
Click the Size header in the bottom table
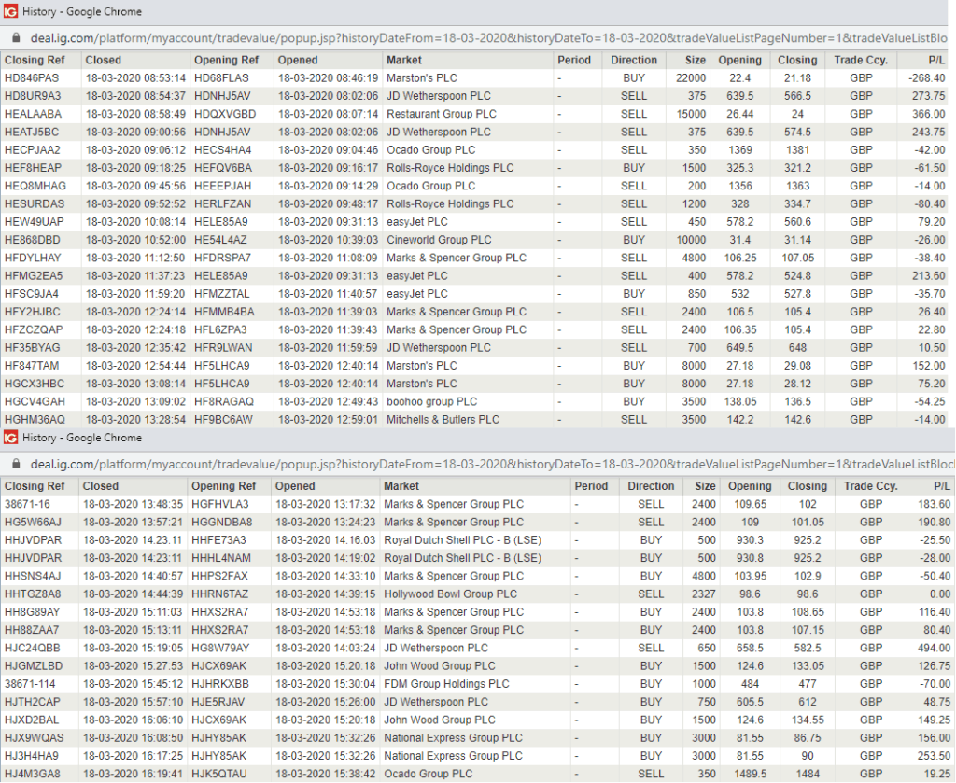[x=705, y=485]
